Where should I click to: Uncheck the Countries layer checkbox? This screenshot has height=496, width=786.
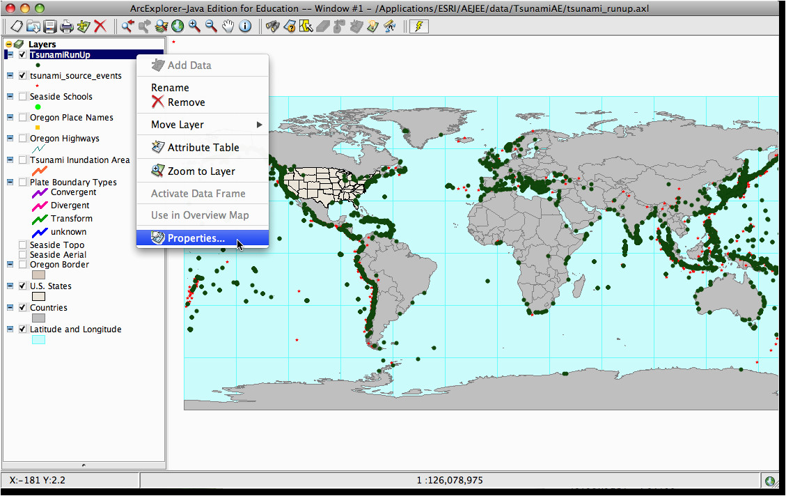pyautogui.click(x=22, y=307)
